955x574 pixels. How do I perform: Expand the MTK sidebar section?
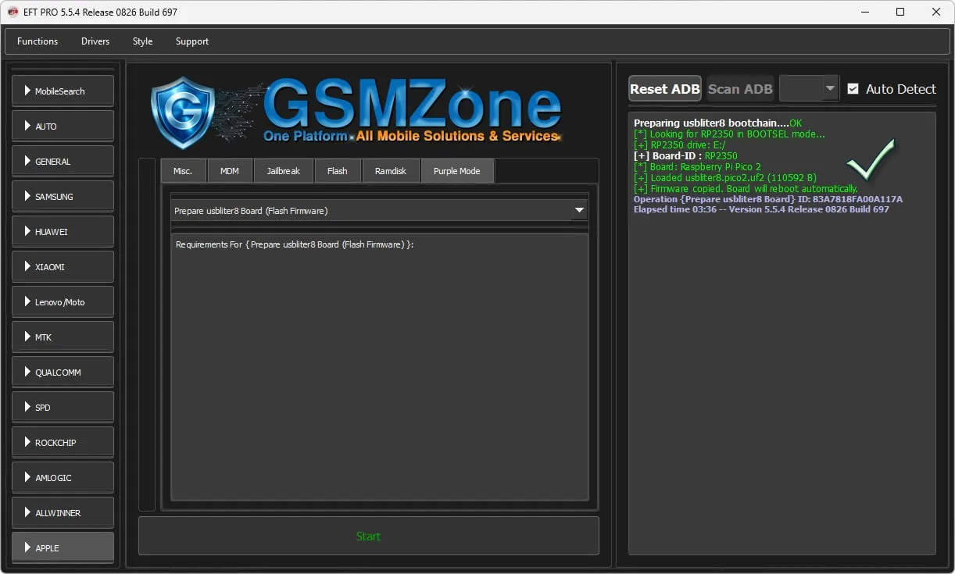[x=63, y=337]
